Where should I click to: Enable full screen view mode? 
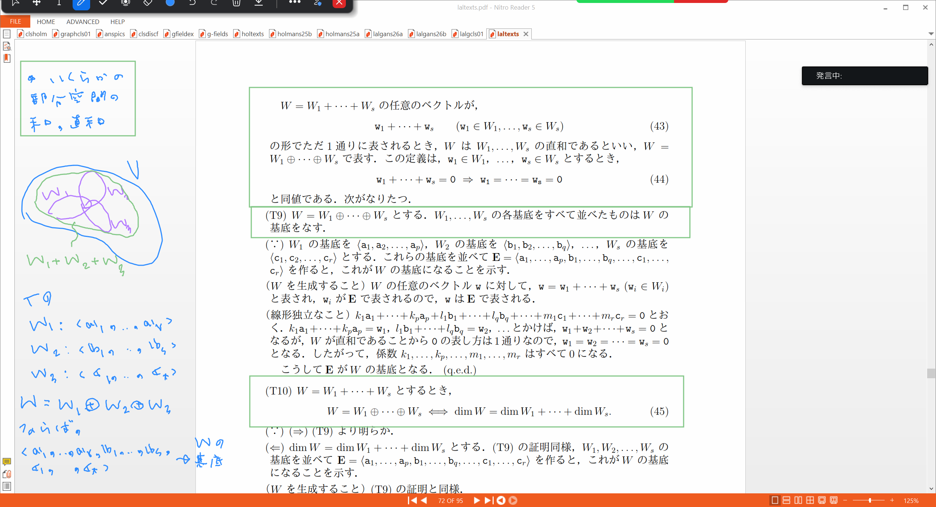click(x=822, y=500)
